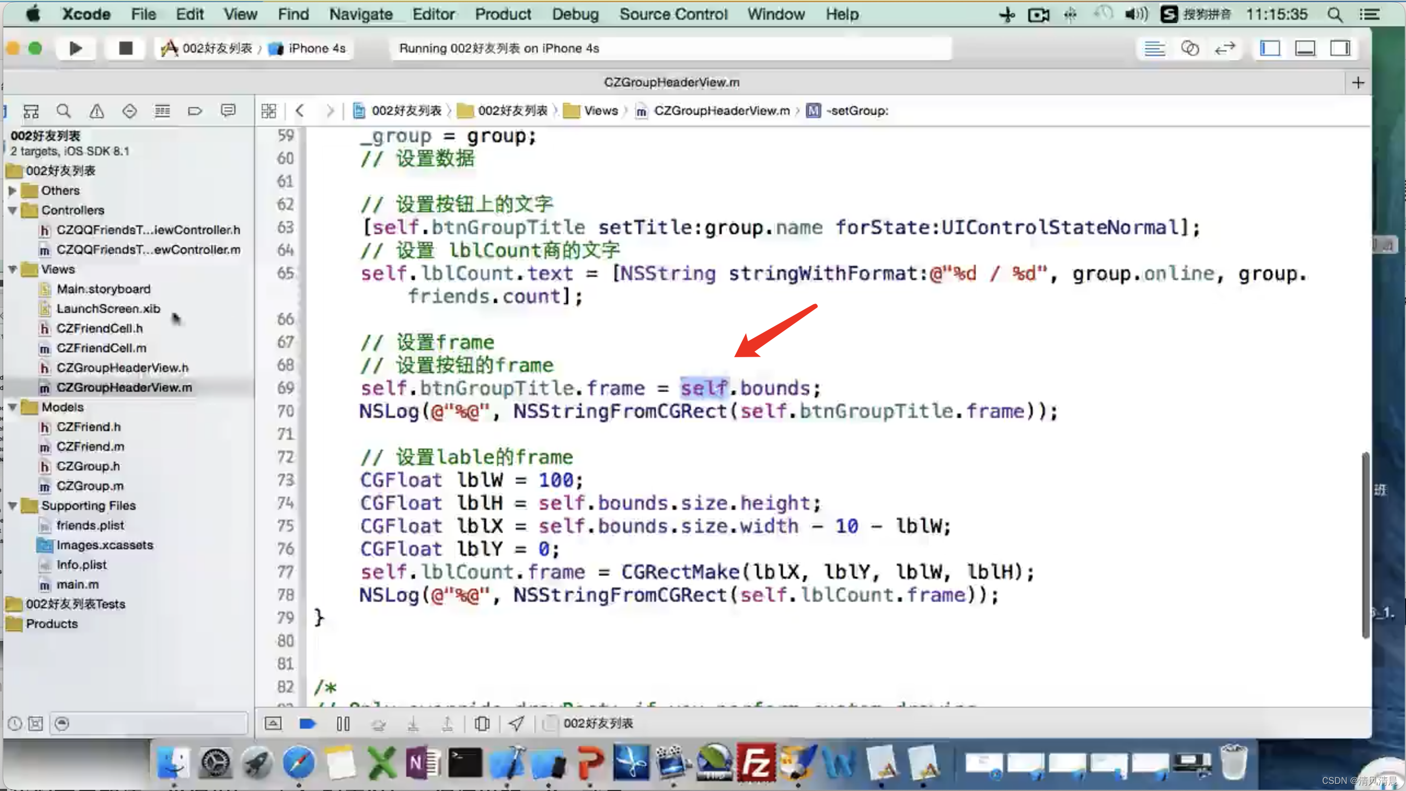Open Safari from the Dock
Image resolution: width=1406 pixels, height=791 pixels.
coord(298,762)
